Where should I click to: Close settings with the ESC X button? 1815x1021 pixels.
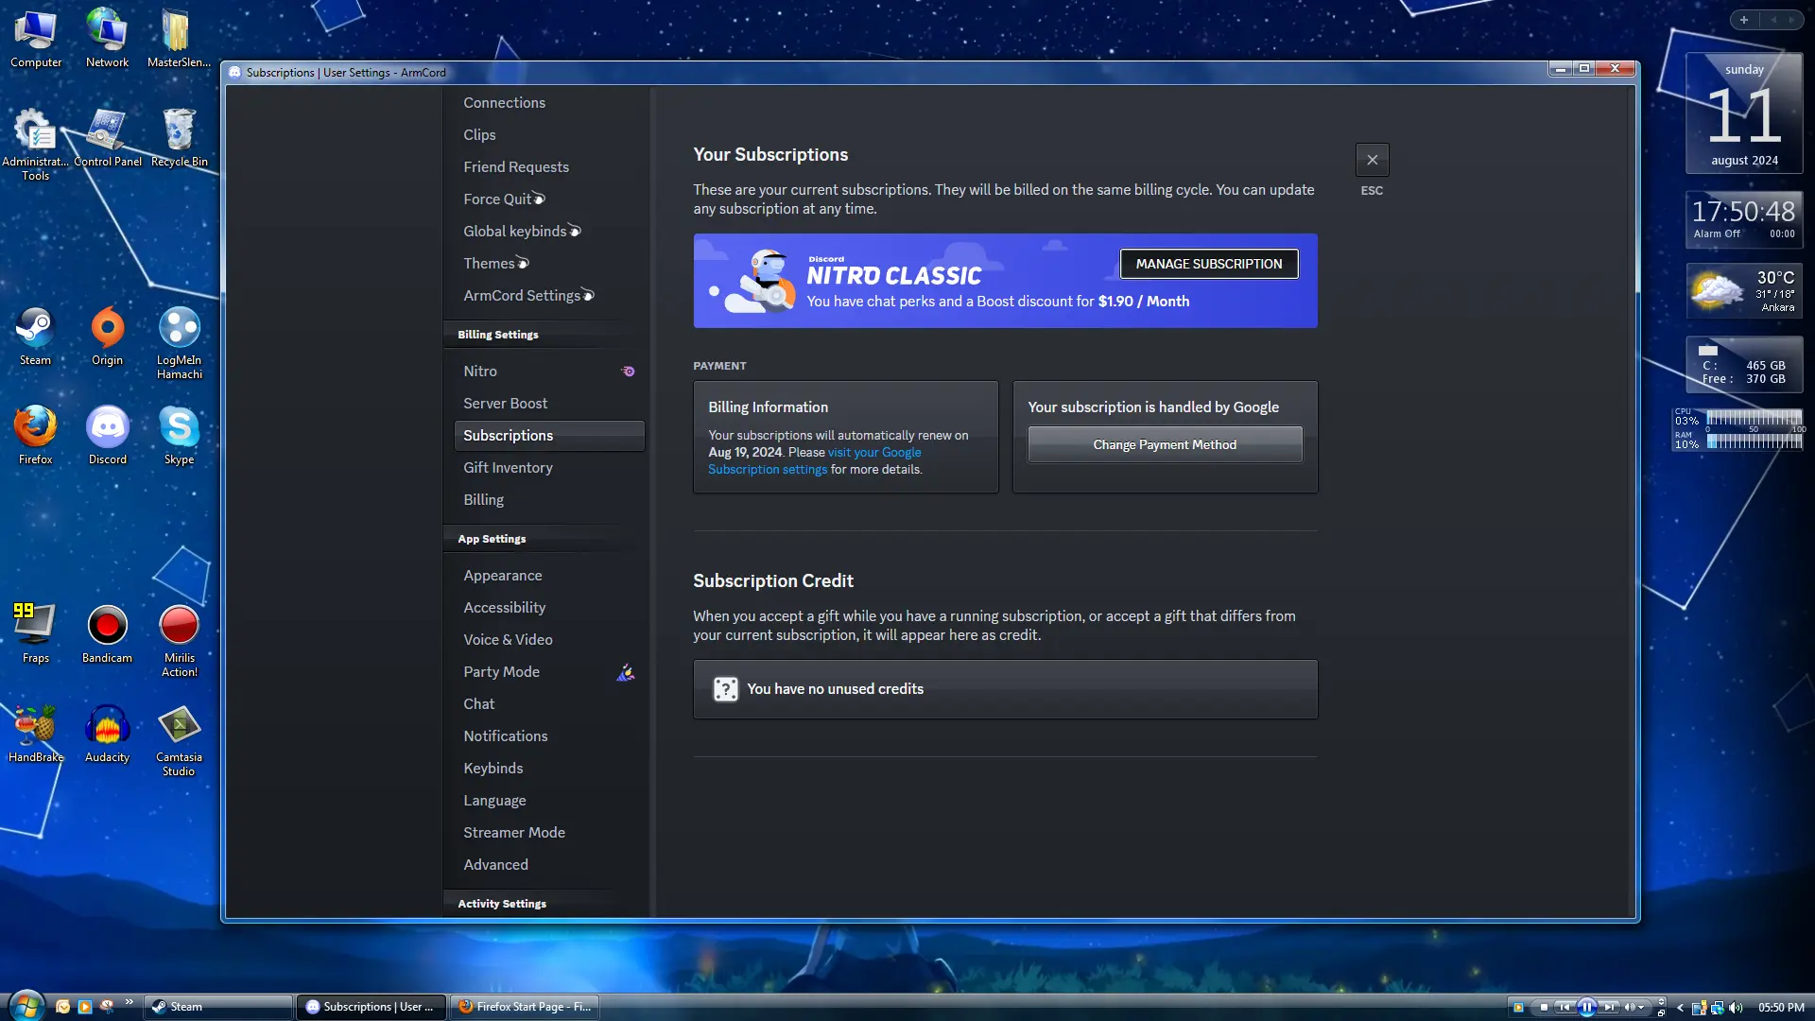[x=1372, y=160]
